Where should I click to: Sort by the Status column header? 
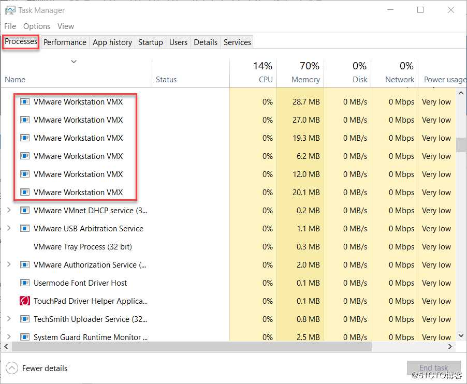(x=191, y=73)
